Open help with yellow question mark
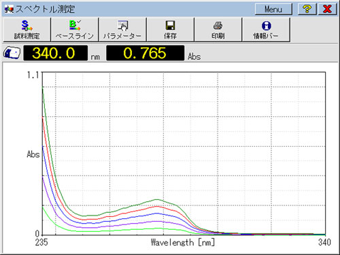The image size is (340, 255). coord(307,9)
